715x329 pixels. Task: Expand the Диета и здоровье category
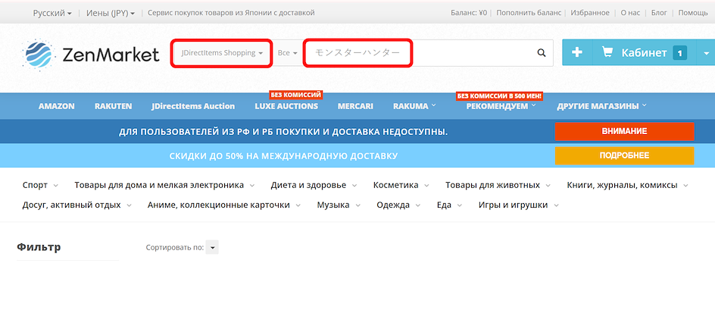tap(314, 185)
